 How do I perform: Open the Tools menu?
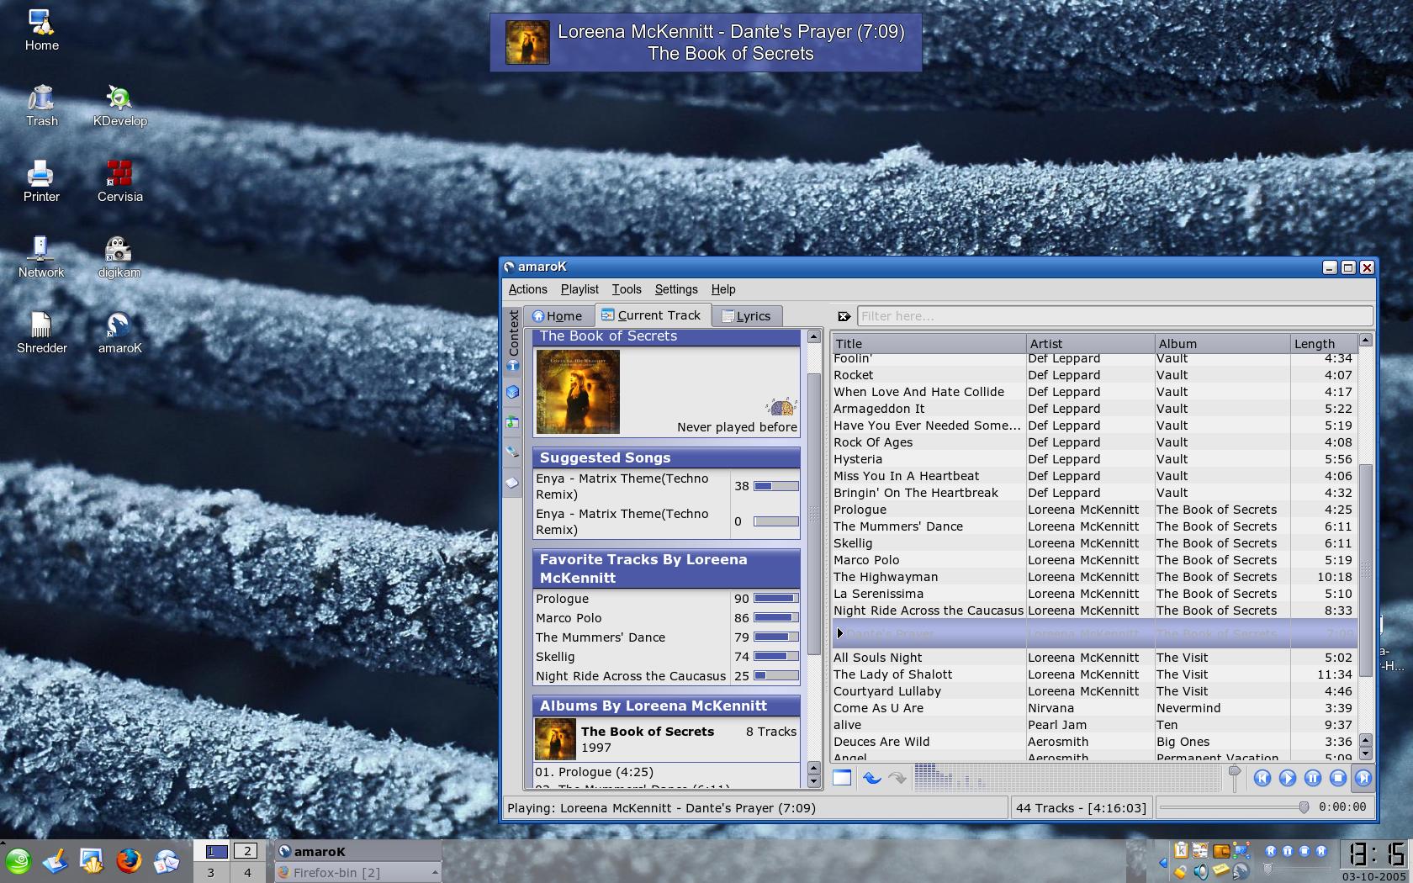(627, 289)
